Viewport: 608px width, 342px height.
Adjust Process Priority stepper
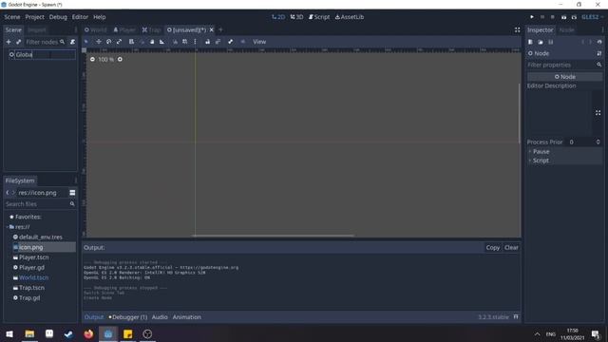click(598, 142)
